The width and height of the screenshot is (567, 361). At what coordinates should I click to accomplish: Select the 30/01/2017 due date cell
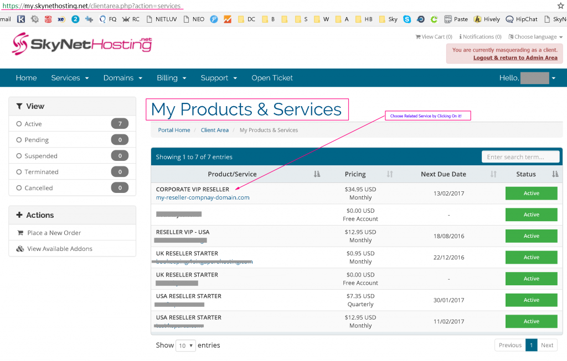pos(449,300)
